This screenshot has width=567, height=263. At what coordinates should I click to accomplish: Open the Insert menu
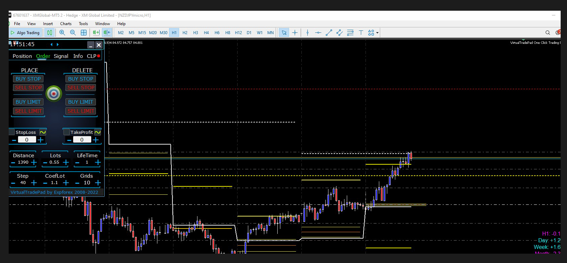48,24
